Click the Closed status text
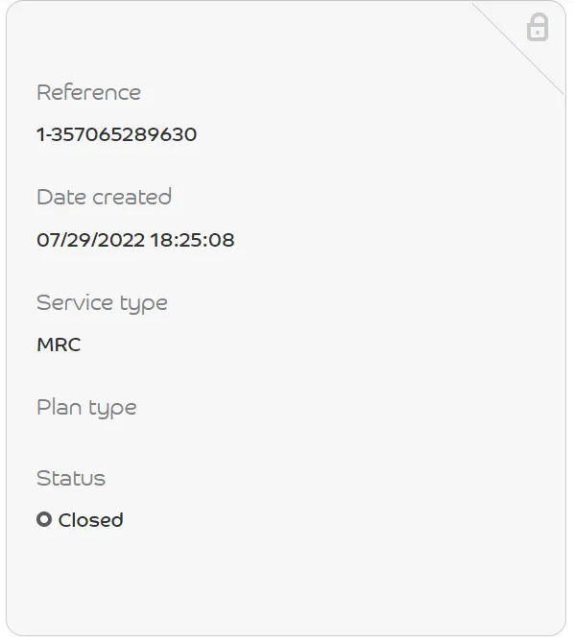This screenshot has width=574, height=642. (x=90, y=520)
